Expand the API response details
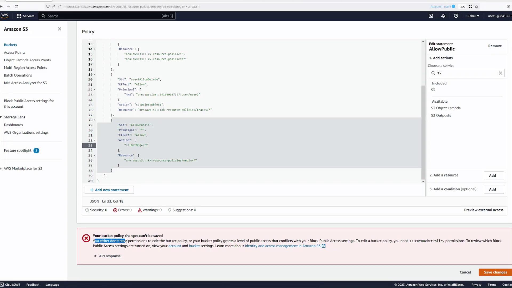The height and width of the screenshot is (288, 512). (x=95, y=256)
